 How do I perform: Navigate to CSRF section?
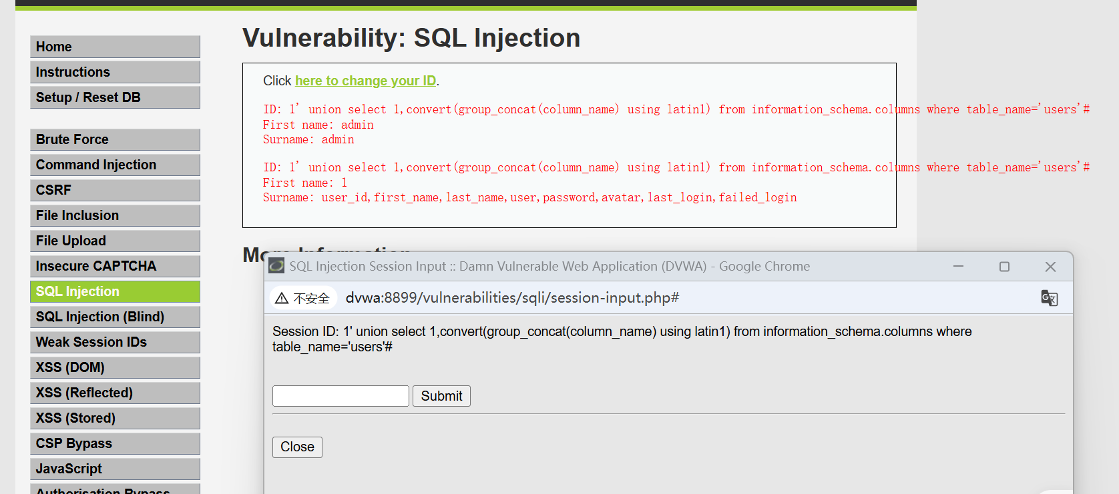click(115, 190)
